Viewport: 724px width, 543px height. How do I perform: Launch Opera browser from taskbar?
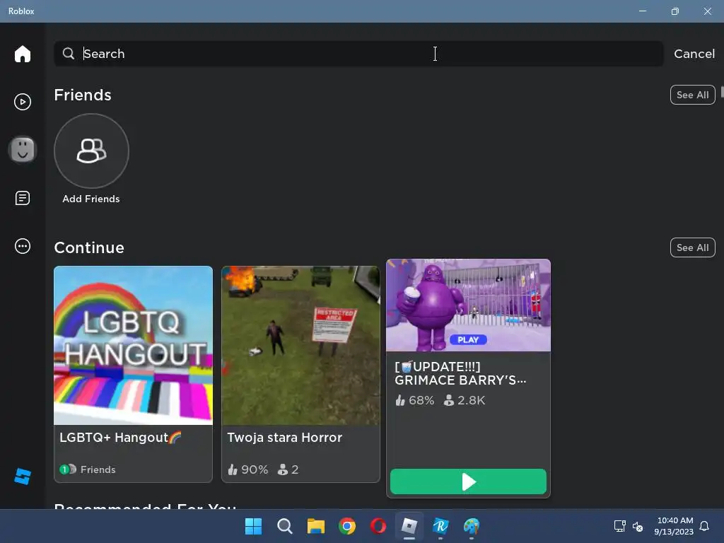click(378, 526)
